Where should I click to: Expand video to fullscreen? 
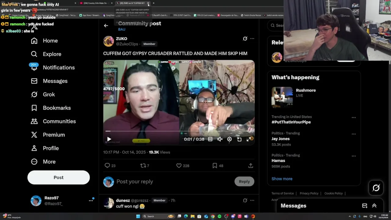coord(249,139)
